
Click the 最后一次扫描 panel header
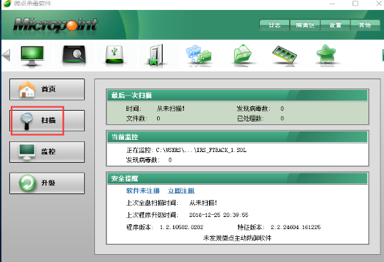click(x=237, y=95)
